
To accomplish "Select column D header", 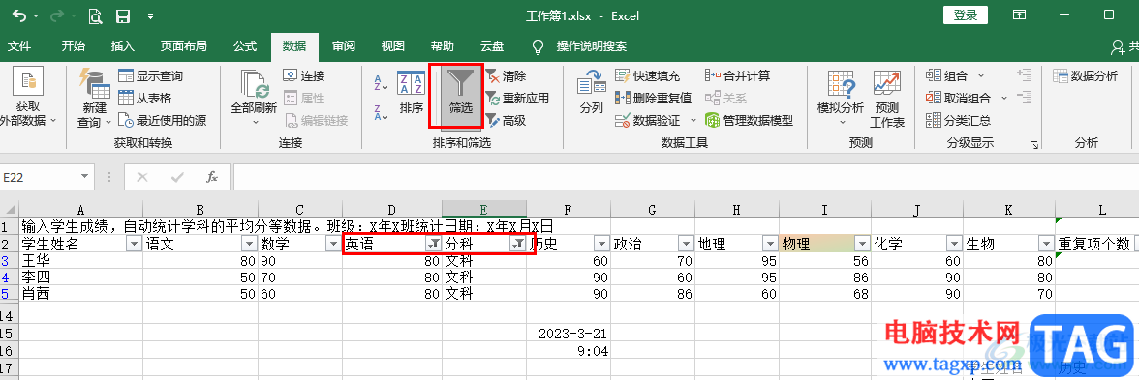I will point(392,210).
